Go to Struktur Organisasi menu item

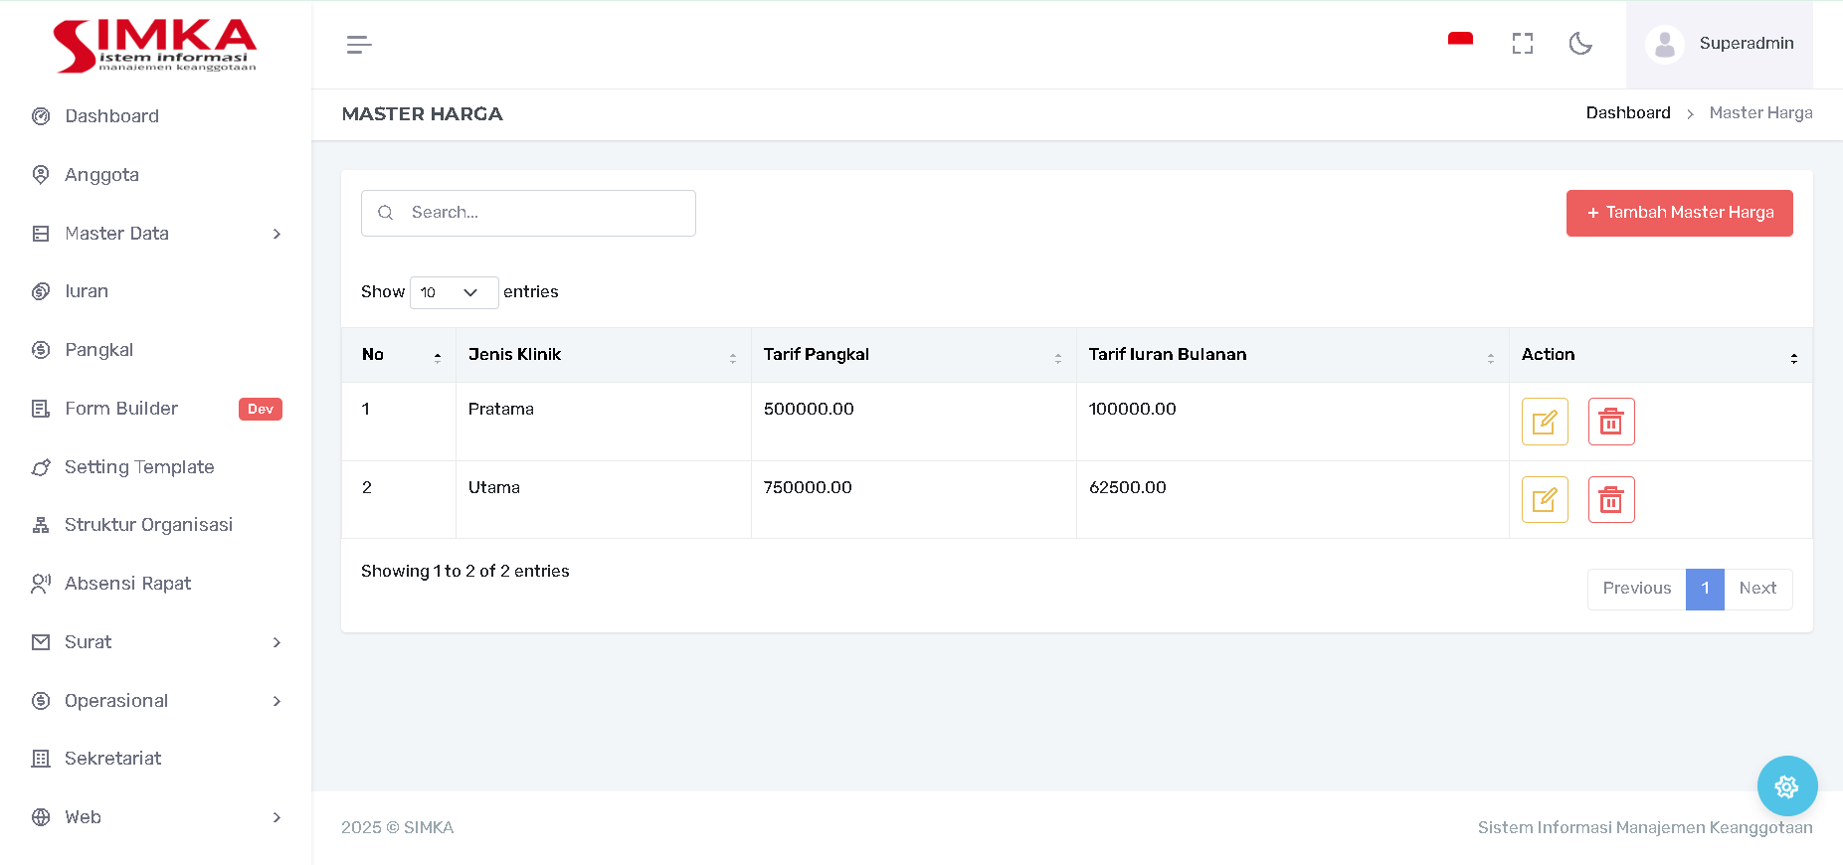pyautogui.click(x=148, y=525)
